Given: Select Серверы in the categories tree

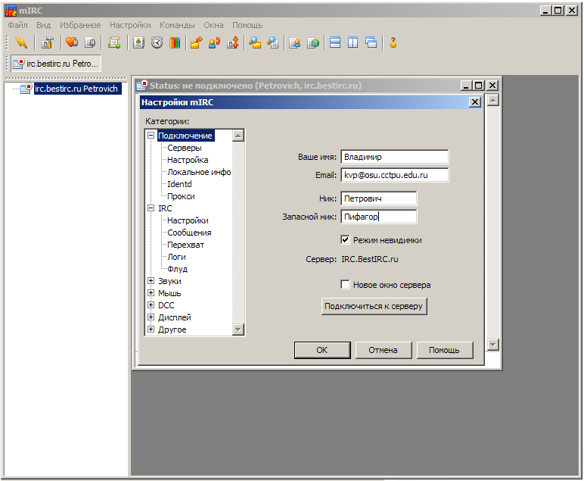Looking at the screenshot, I should click(185, 148).
